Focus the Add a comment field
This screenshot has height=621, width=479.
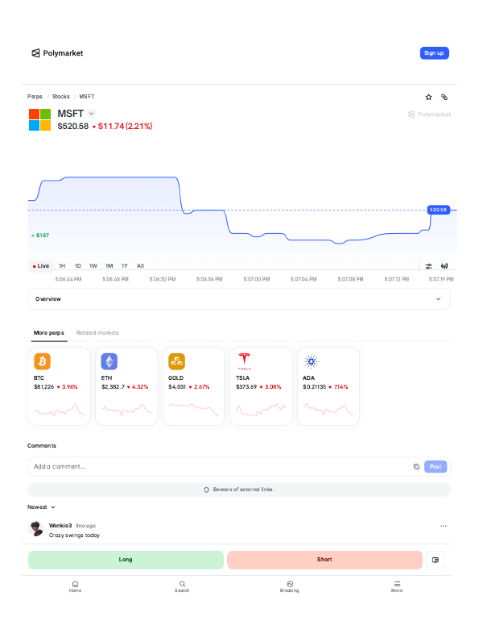(221, 466)
